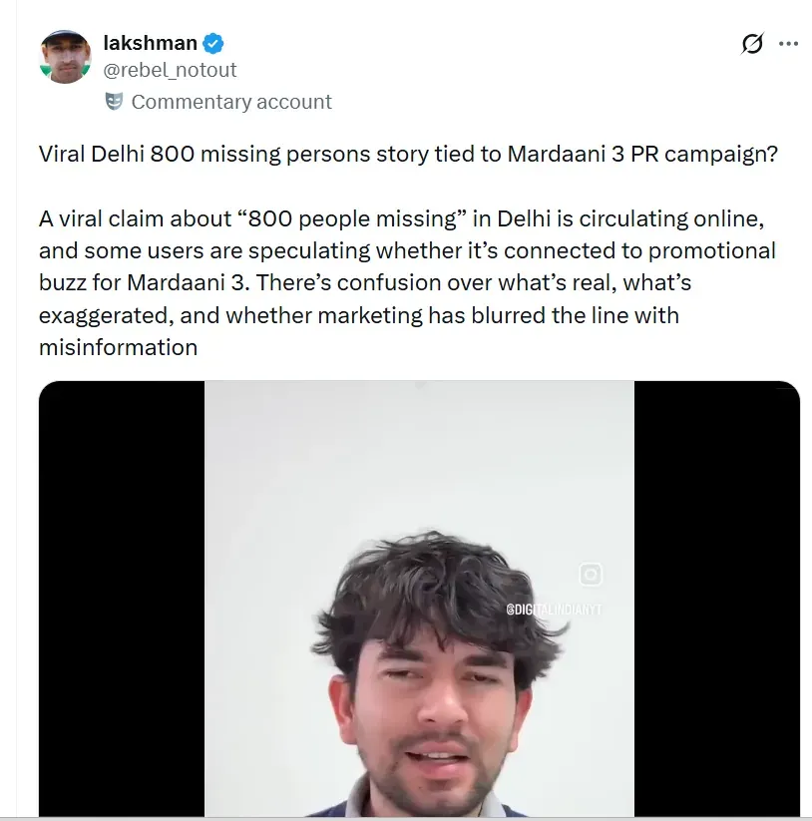
Task: Click the headline about Mardaani 3 PR campaign
Action: (408, 154)
